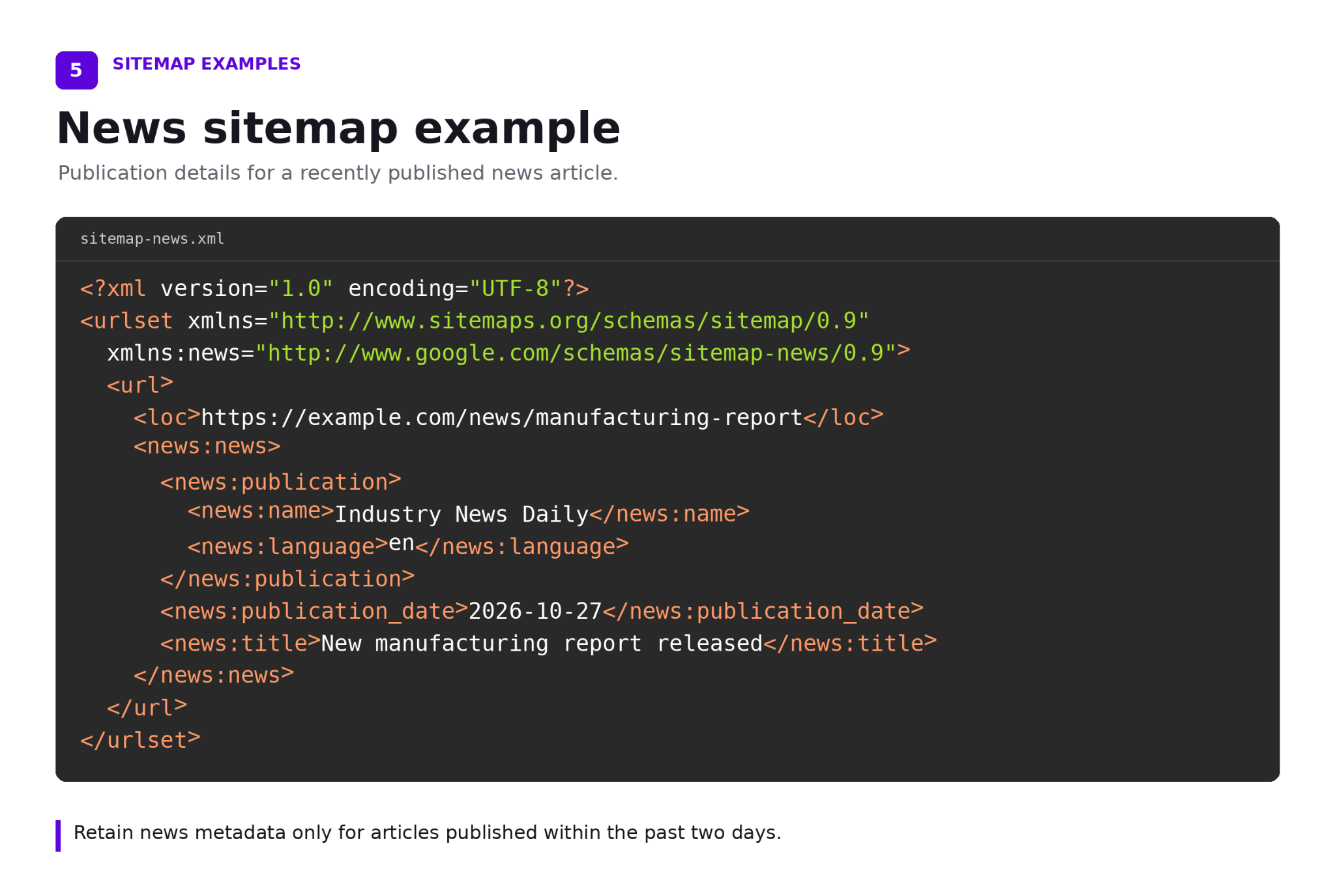
Task: Click the opening <news:news> tag
Action: (207, 447)
